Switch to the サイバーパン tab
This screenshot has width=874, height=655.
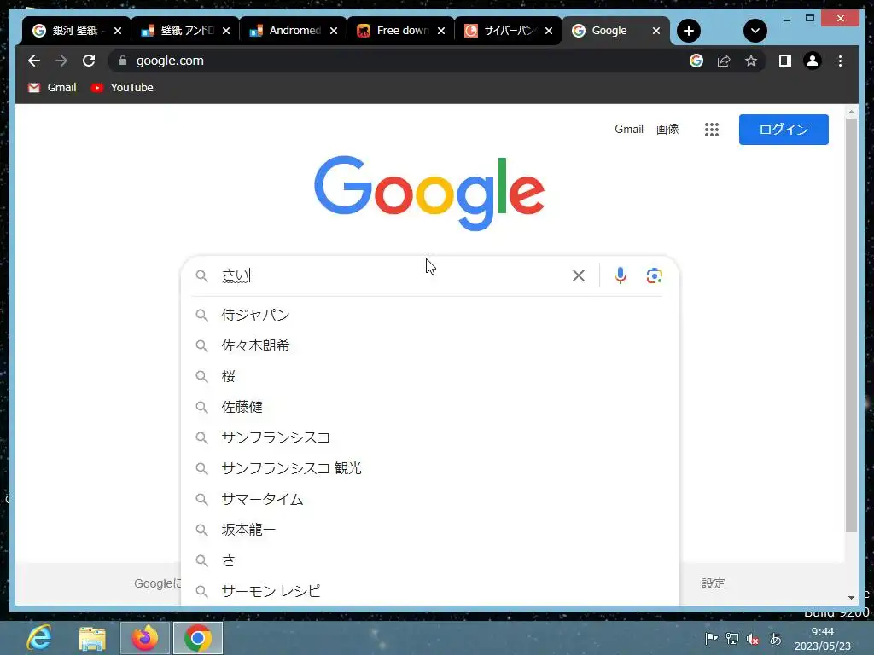[x=500, y=31]
